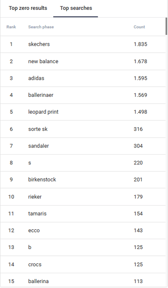Select the rieker row
Image resolution: width=168 pixels, height=288 pixels.
pyautogui.click(x=83, y=197)
